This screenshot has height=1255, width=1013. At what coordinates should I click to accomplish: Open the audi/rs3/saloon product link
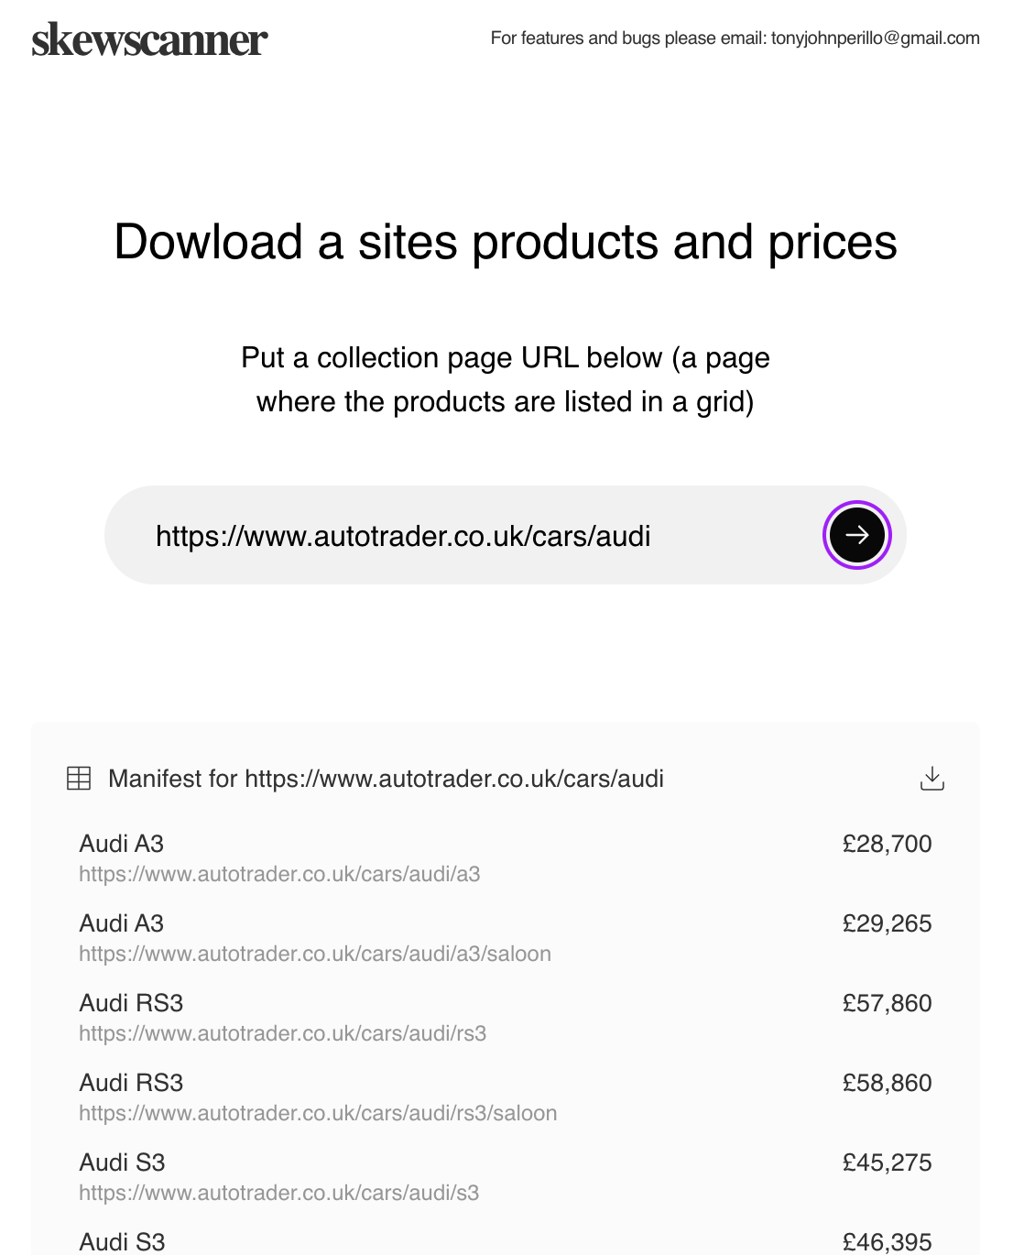pos(318,1113)
